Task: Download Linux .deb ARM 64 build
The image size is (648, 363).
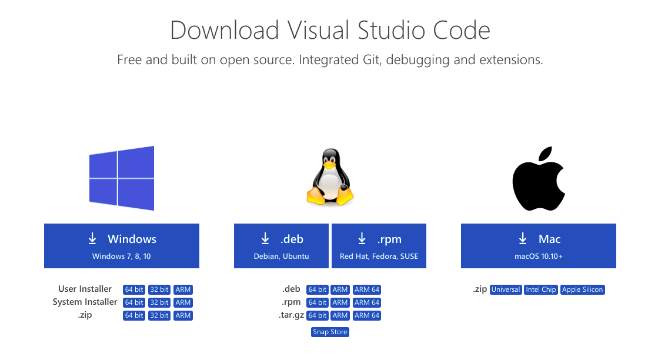Action: tap(367, 289)
